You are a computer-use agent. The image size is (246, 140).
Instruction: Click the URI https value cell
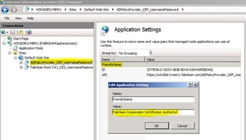tap(193, 75)
